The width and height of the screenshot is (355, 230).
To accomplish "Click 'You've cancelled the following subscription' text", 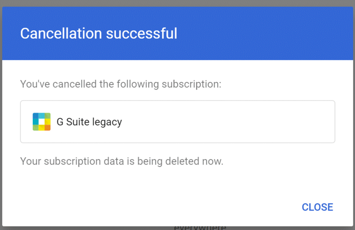I will tap(121, 84).
